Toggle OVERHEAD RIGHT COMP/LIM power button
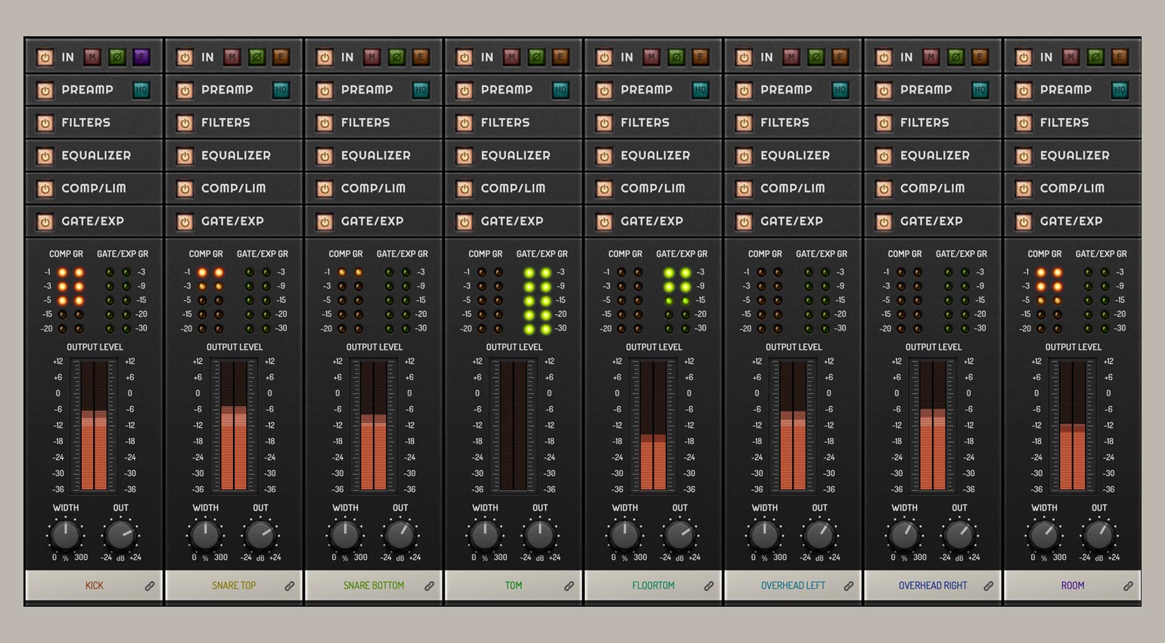1165x643 pixels. pos(884,189)
